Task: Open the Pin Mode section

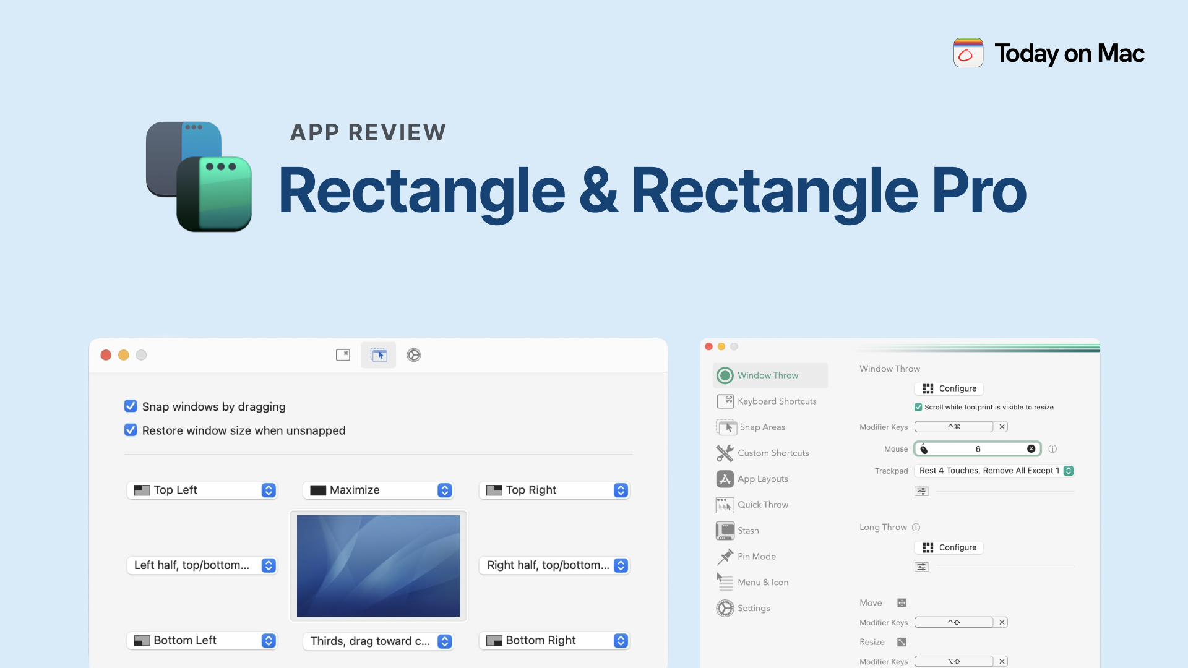Action: pyautogui.click(x=756, y=556)
